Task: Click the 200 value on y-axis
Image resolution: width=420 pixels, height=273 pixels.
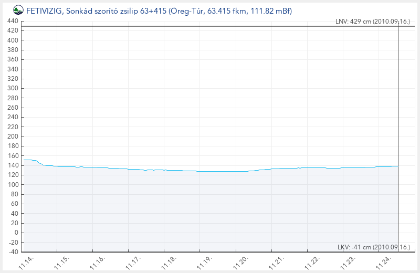Action: pyautogui.click(x=13, y=136)
